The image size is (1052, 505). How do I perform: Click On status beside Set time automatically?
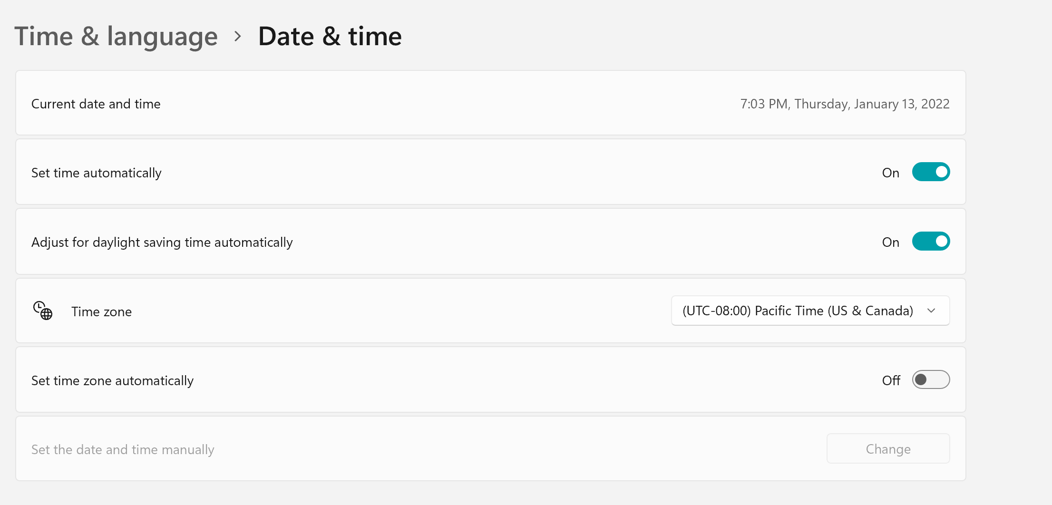click(x=891, y=173)
